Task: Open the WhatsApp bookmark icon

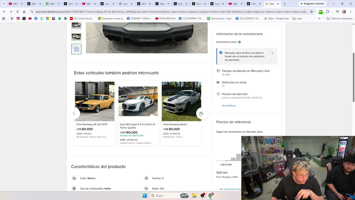Action: pos(42,18)
